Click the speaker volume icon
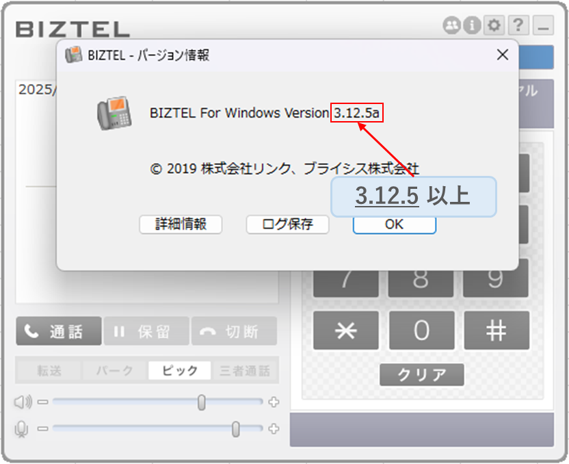 point(23,402)
